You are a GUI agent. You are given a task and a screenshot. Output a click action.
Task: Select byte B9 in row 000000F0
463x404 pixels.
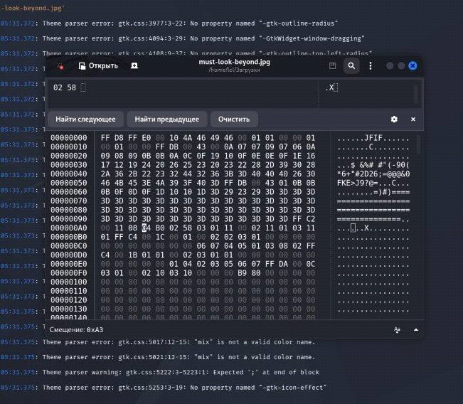242,273
